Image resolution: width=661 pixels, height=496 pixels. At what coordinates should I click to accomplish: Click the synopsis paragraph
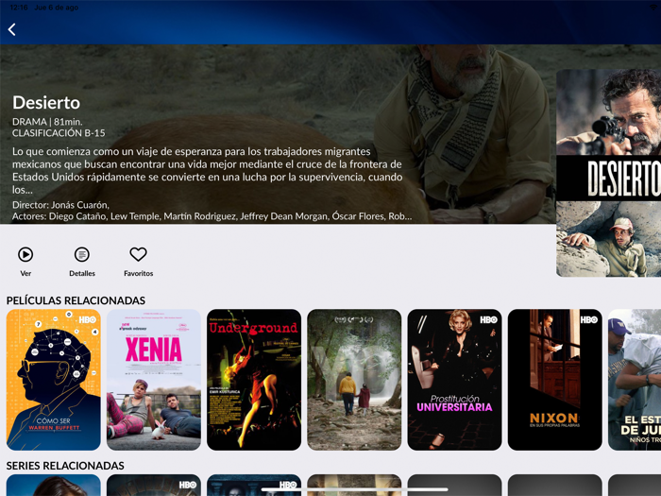208,170
